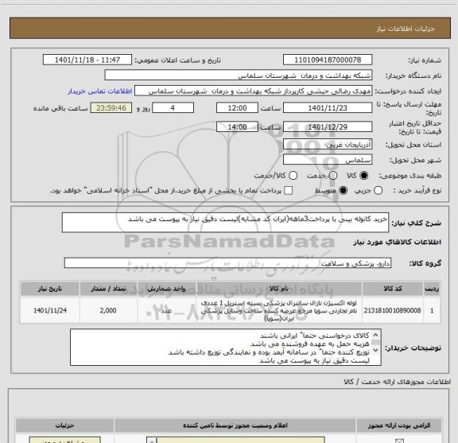This screenshot has width=458, height=443.
Task: Choose the متوسط purchase process option
Action: coord(343,191)
